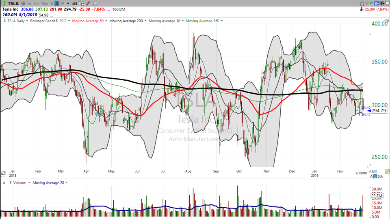Click the Moving Average 50 label

(x=88, y=21)
